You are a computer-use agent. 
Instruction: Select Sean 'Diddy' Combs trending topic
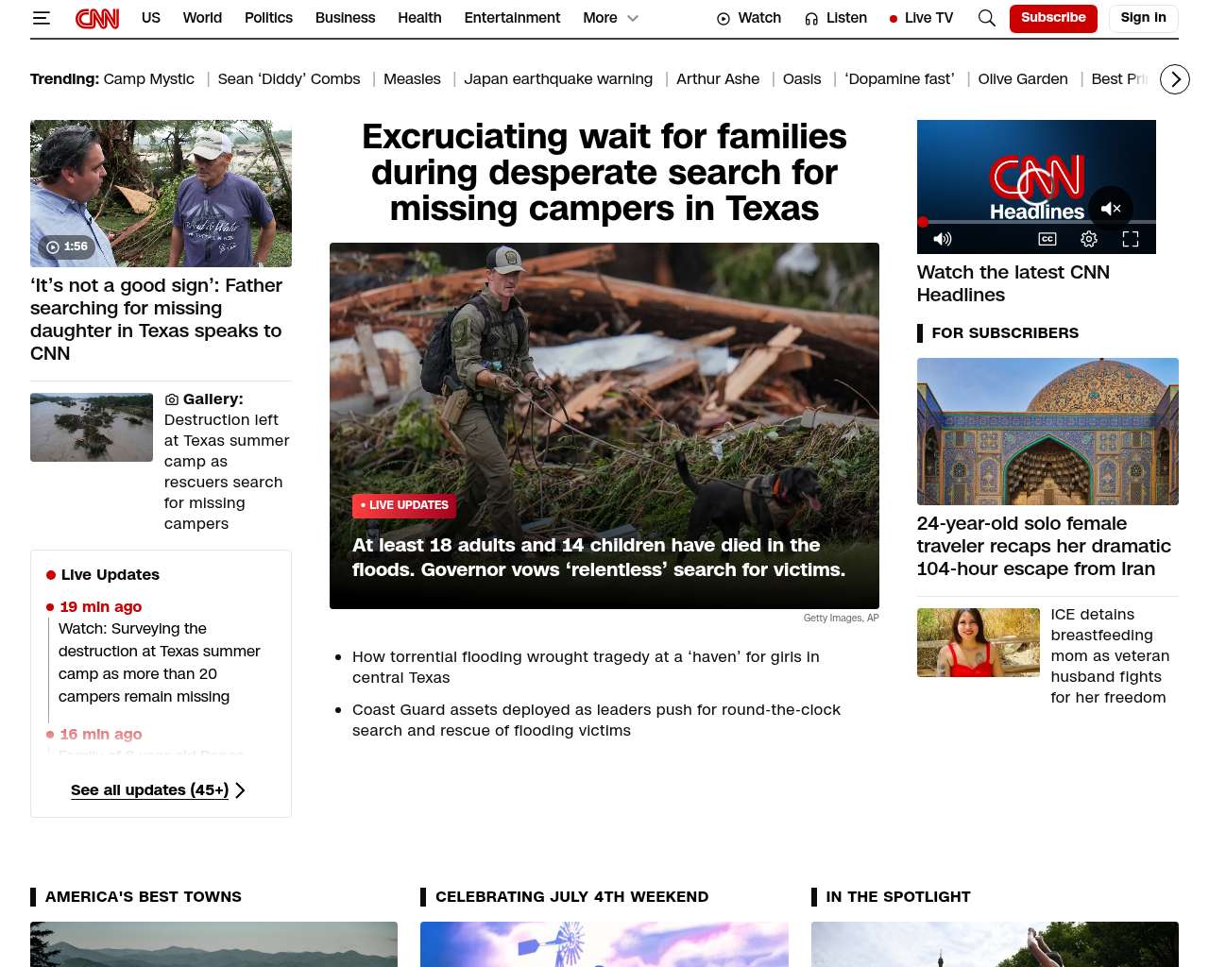pyautogui.click(x=289, y=79)
